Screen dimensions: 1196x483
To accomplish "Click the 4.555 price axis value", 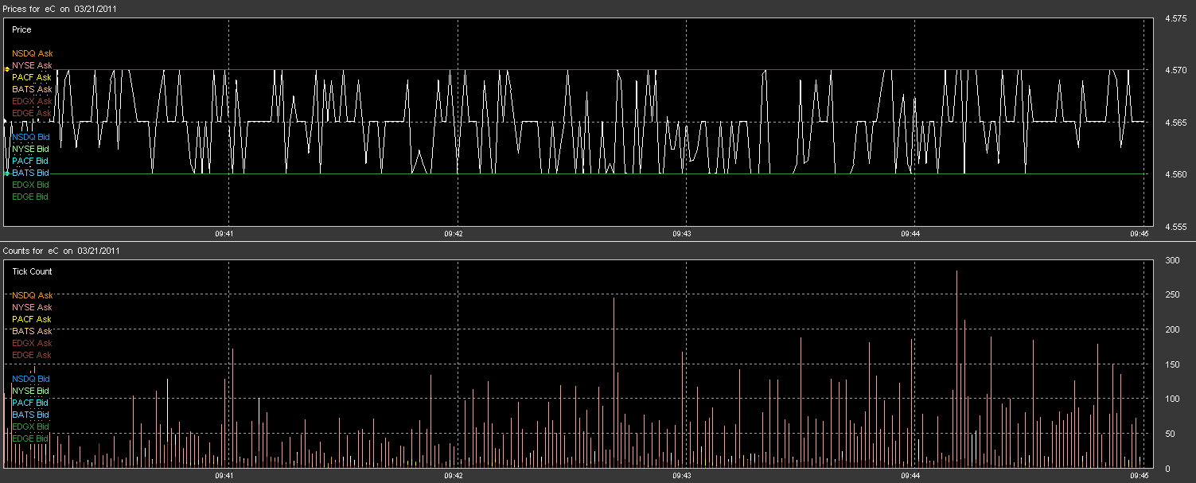I will (x=1175, y=227).
